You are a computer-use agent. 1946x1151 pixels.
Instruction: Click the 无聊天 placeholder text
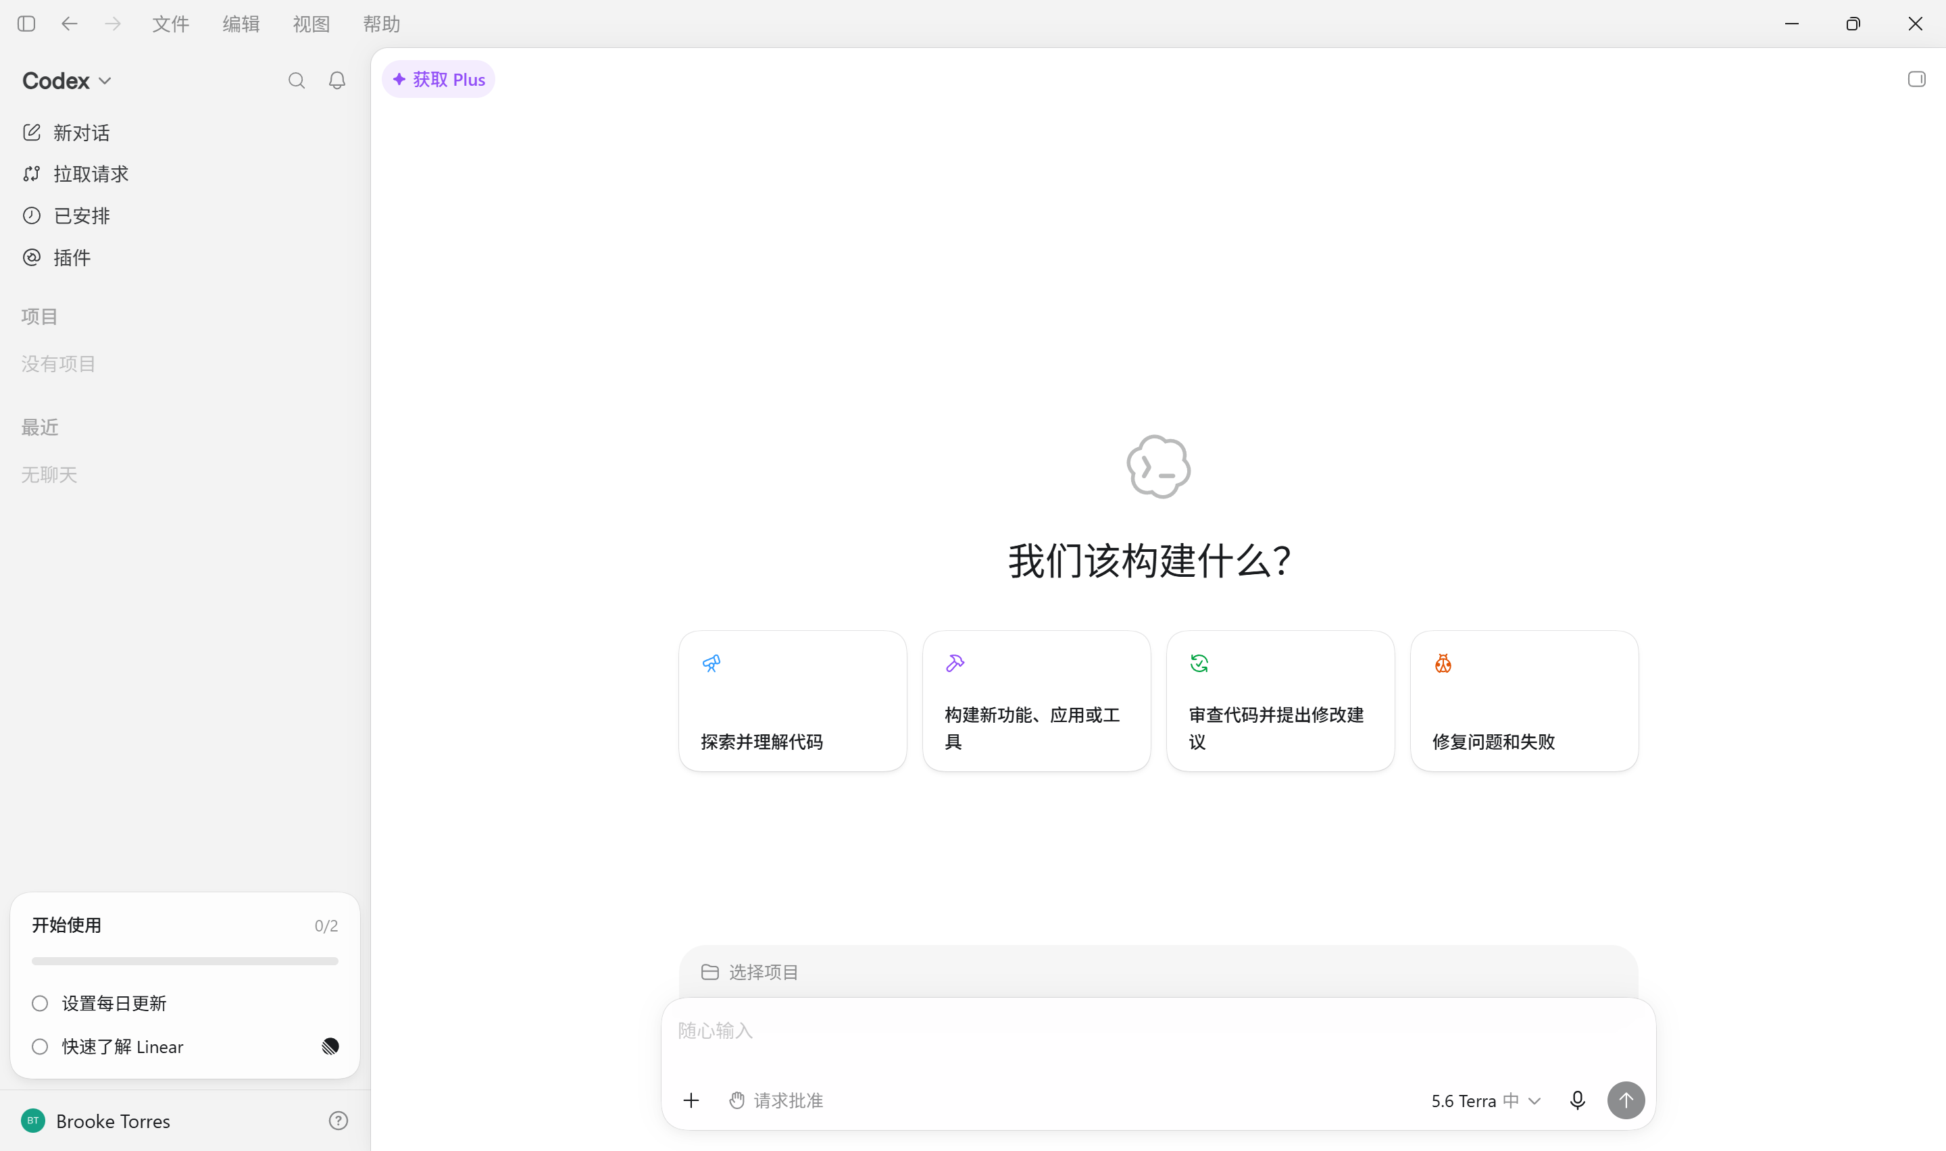click(x=49, y=475)
